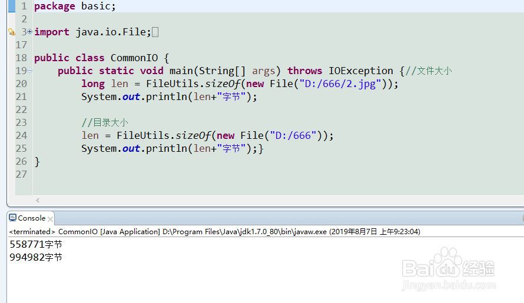Click line number 22 in the gutter
Image resolution: width=524 pixels, height=303 pixels.
tap(21, 109)
